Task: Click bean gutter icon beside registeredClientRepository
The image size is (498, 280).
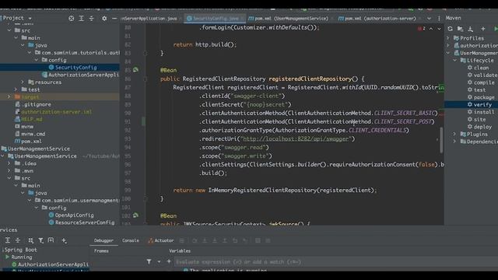Action: tap(135, 70)
